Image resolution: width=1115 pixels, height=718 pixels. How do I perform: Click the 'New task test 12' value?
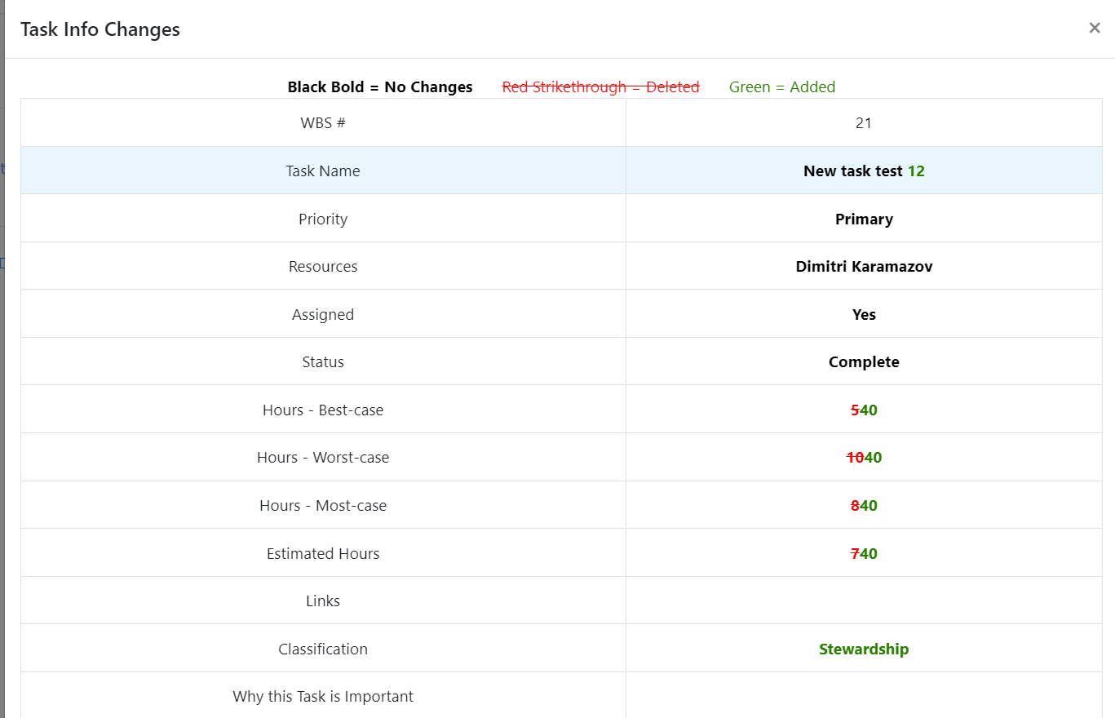(x=864, y=171)
